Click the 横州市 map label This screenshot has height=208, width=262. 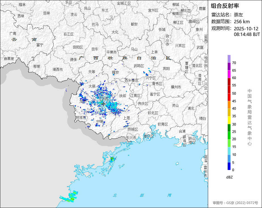(176, 87)
